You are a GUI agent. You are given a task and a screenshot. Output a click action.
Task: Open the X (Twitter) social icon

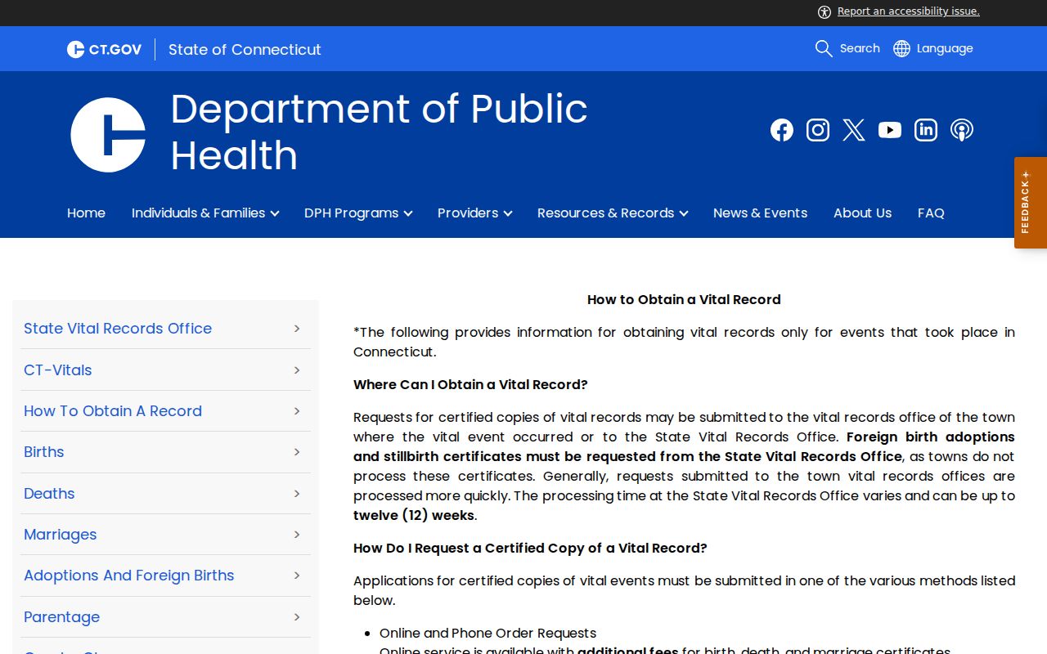854,130
